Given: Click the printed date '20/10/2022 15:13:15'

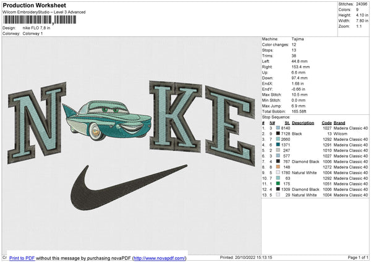Looking at the screenshot, I should click(x=254, y=258).
